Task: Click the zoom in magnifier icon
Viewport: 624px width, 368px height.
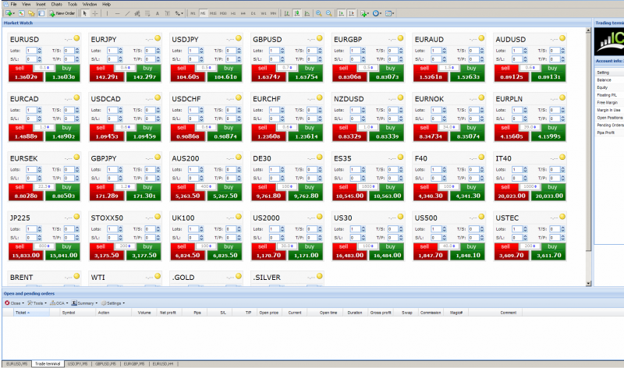Action: (x=319, y=13)
